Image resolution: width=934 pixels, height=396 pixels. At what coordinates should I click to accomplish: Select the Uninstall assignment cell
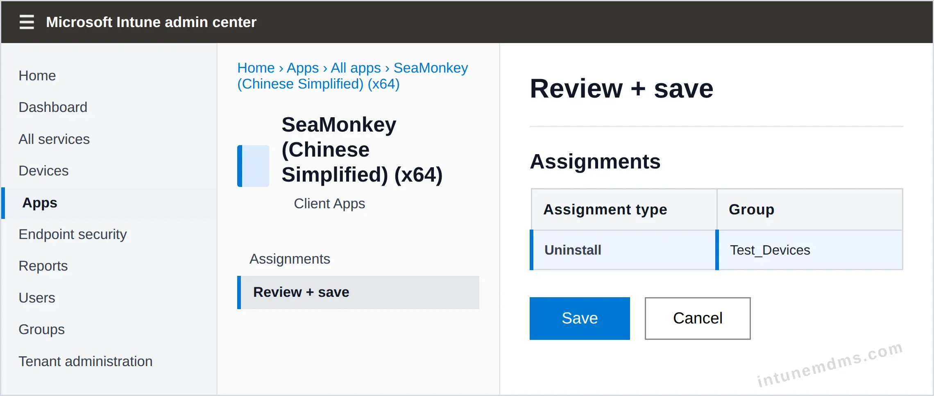click(623, 250)
